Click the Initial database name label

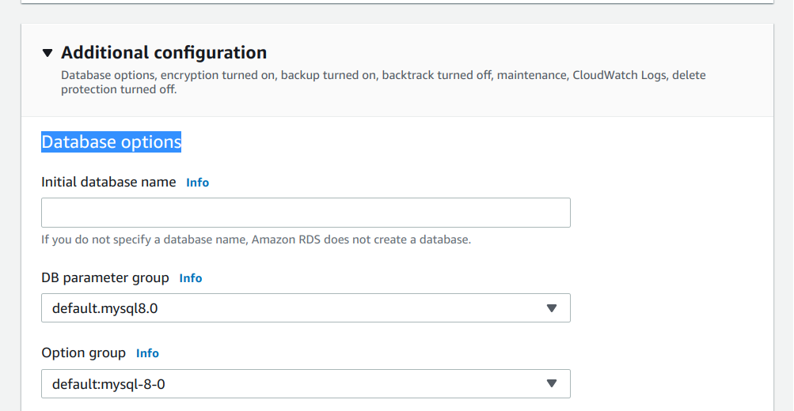pos(108,182)
